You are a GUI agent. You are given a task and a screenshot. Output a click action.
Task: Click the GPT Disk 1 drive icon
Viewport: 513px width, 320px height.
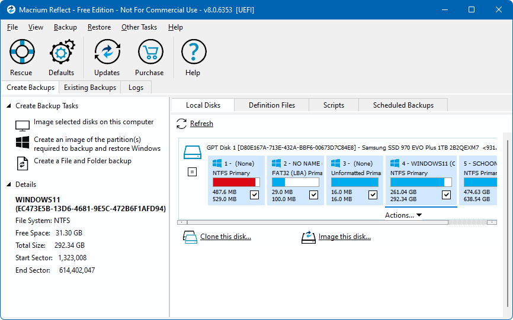193,152
